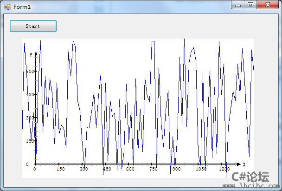Click the 1050 label on the X axis
The image size is (282, 191).
point(201,169)
